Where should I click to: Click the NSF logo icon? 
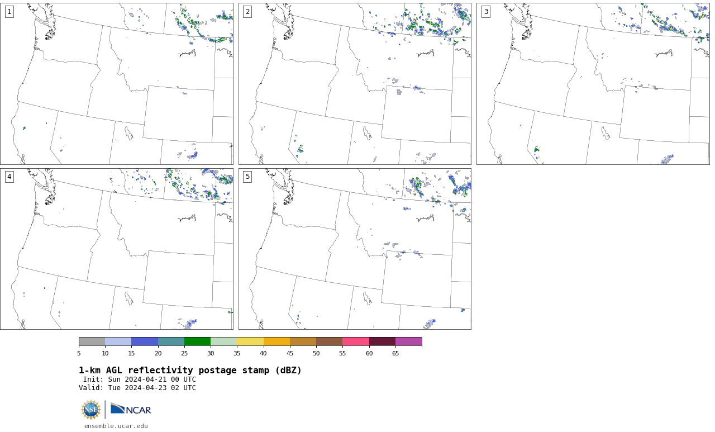pos(91,410)
